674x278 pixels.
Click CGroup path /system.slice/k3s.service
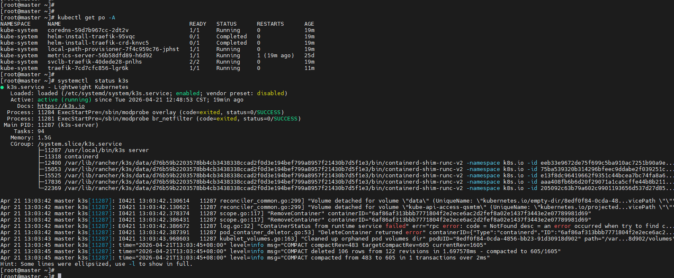point(80,144)
